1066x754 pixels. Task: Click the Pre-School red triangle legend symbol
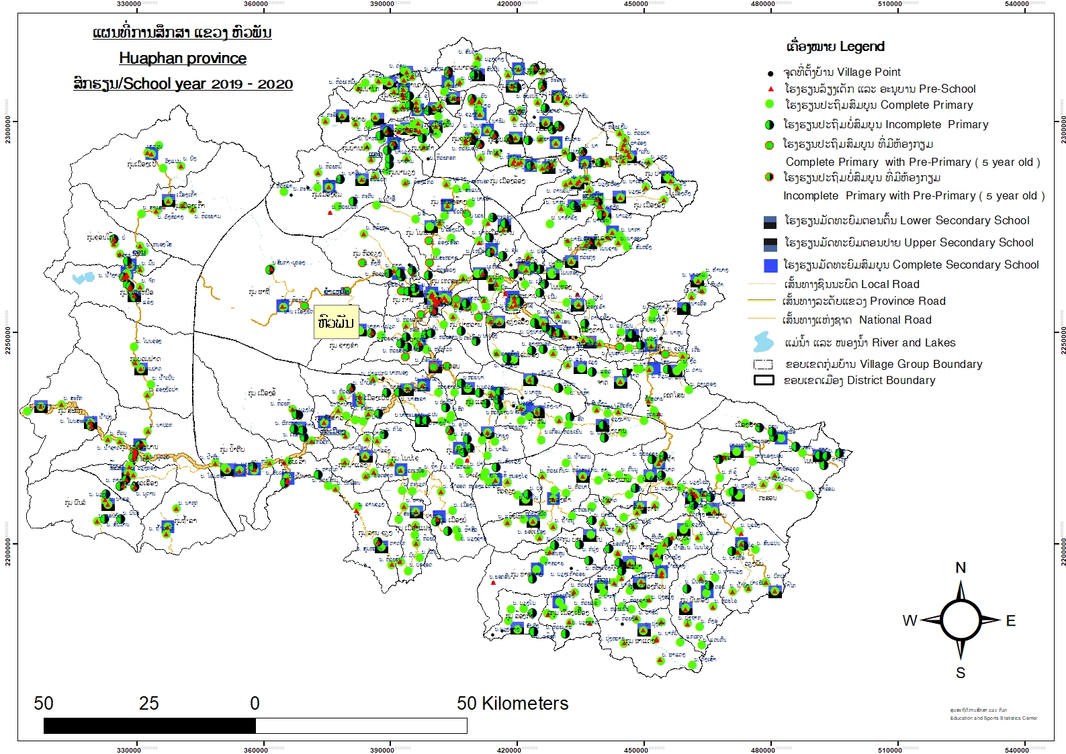(x=770, y=89)
